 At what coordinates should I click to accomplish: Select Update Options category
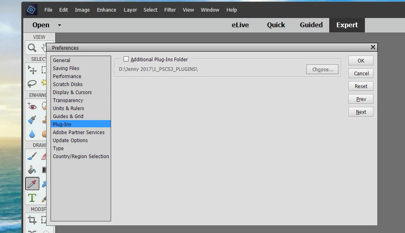click(x=81, y=140)
